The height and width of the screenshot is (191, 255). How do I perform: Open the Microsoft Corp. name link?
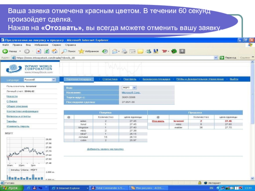[x=131, y=92]
